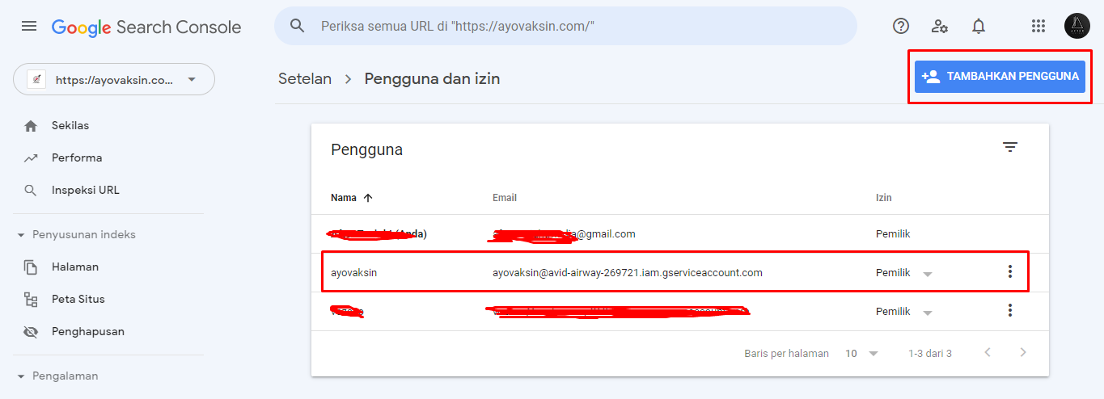Viewport: 1104px width, 399px height.
Task: Click the ayovaksin service account email
Action: point(628,273)
